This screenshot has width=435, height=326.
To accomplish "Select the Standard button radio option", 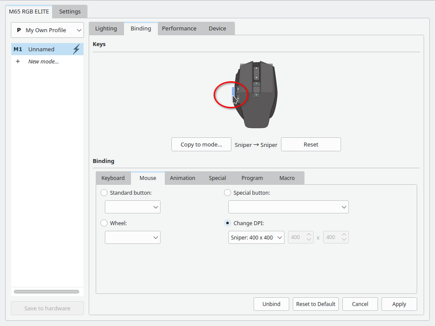I will click(x=104, y=193).
